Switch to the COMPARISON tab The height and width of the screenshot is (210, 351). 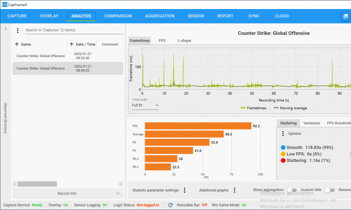click(118, 16)
